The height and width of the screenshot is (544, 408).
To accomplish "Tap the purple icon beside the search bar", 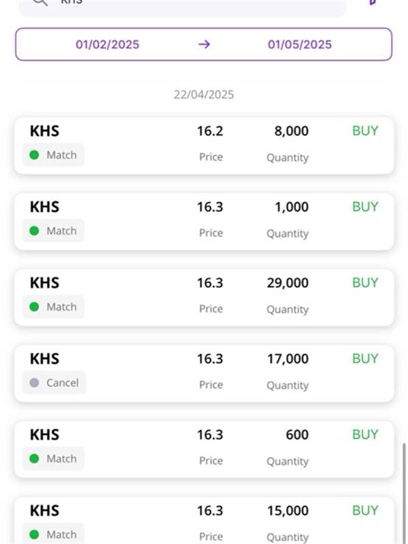I will pos(373,2).
